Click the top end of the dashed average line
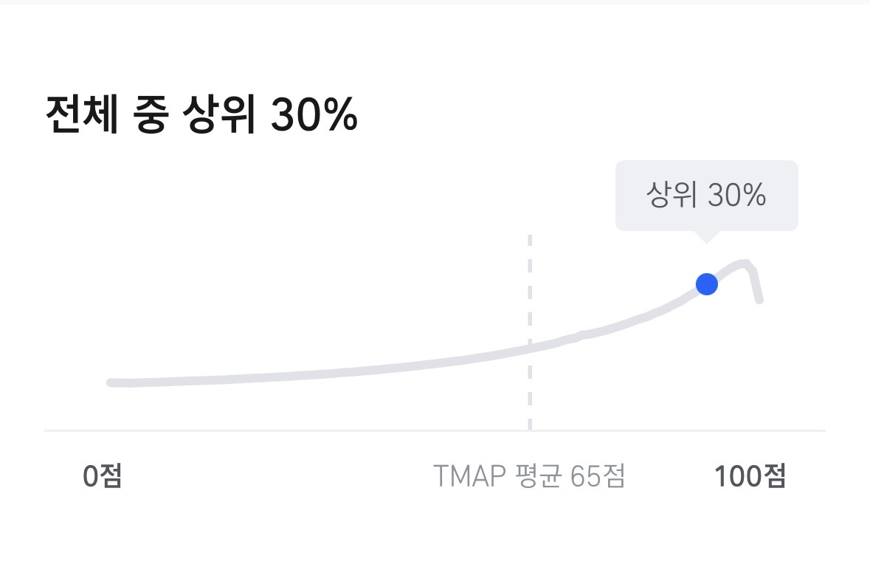870x567 pixels. pos(530,238)
